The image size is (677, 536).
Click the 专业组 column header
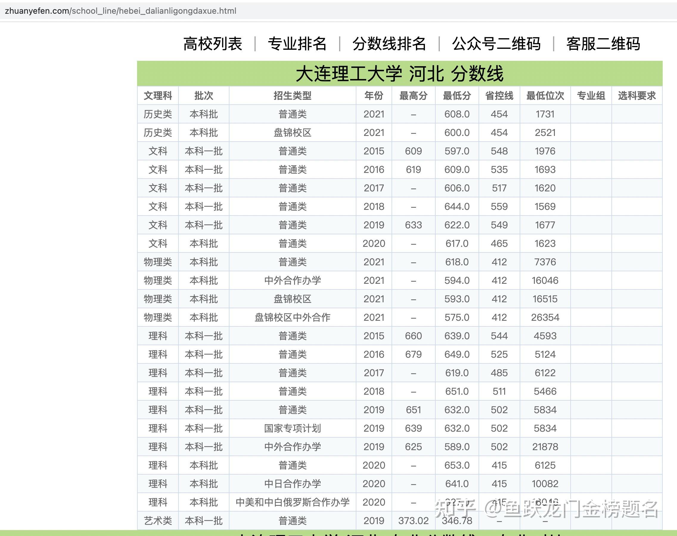[591, 96]
